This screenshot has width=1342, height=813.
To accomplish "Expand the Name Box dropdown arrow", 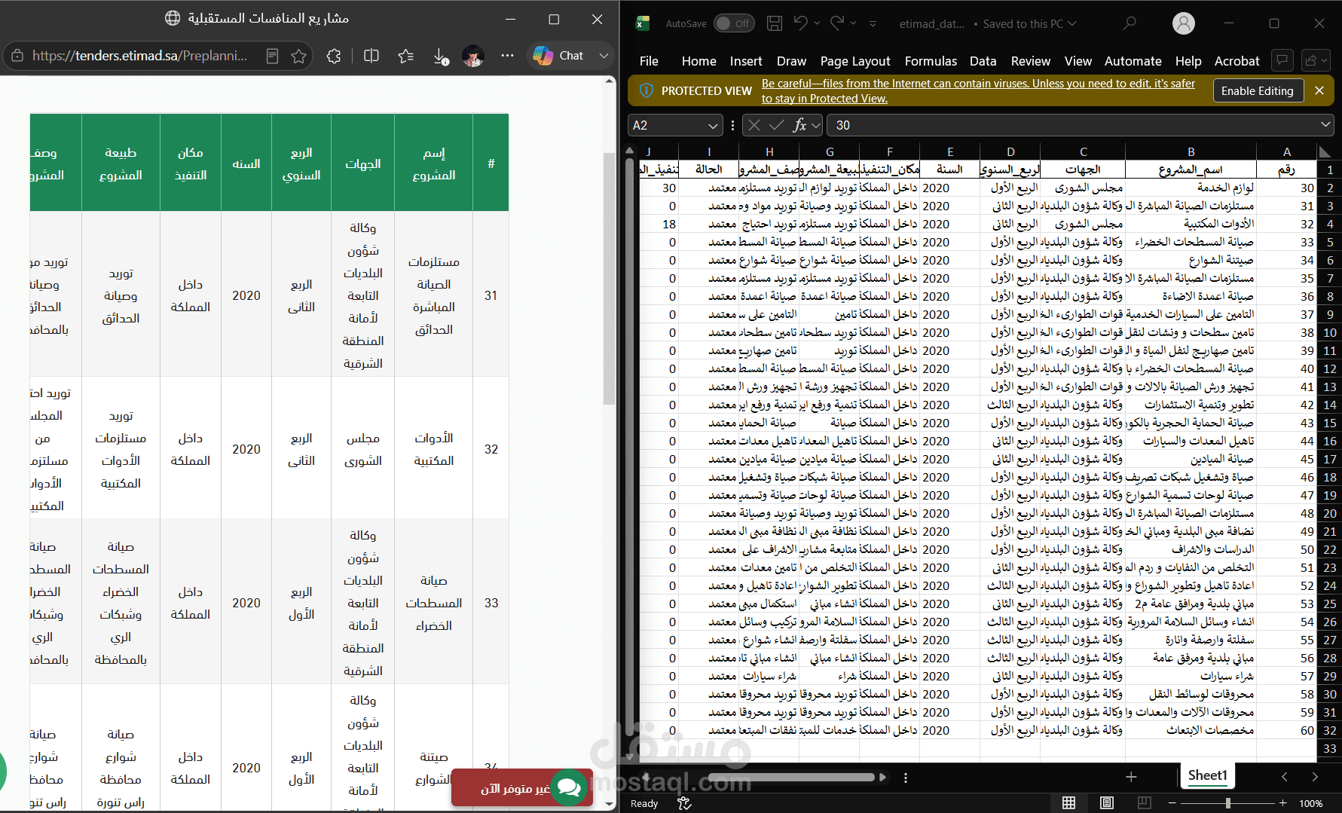I will [713, 125].
